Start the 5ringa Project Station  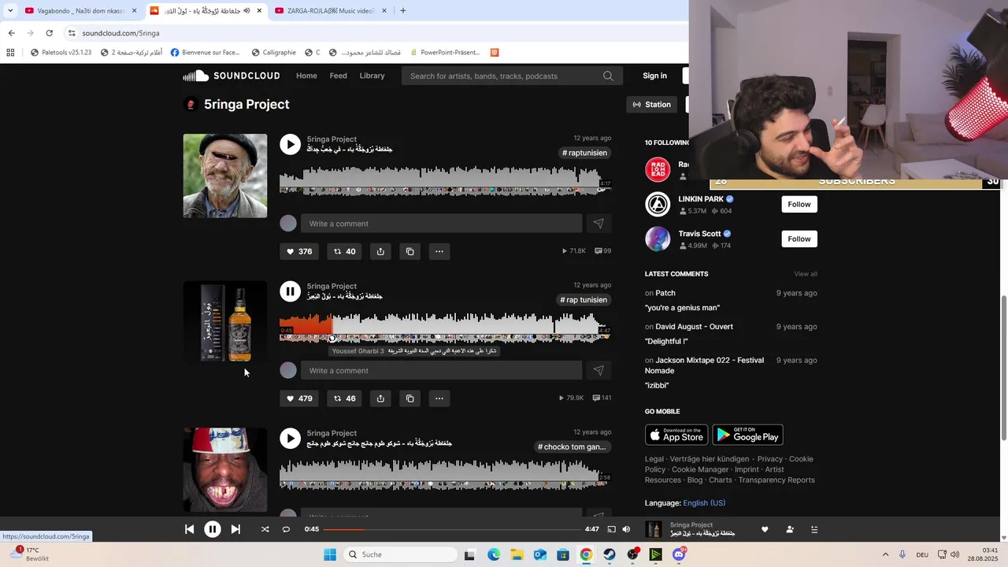point(652,104)
